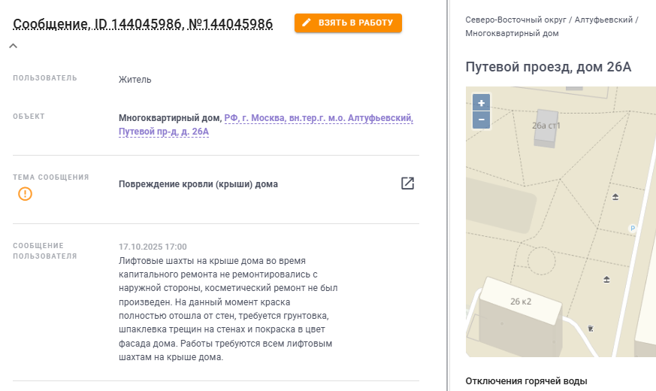Screen dimensions: 656x391
Task: Click 'Многоквартирный дом' breadcrumb item
Action: [x=512, y=34]
